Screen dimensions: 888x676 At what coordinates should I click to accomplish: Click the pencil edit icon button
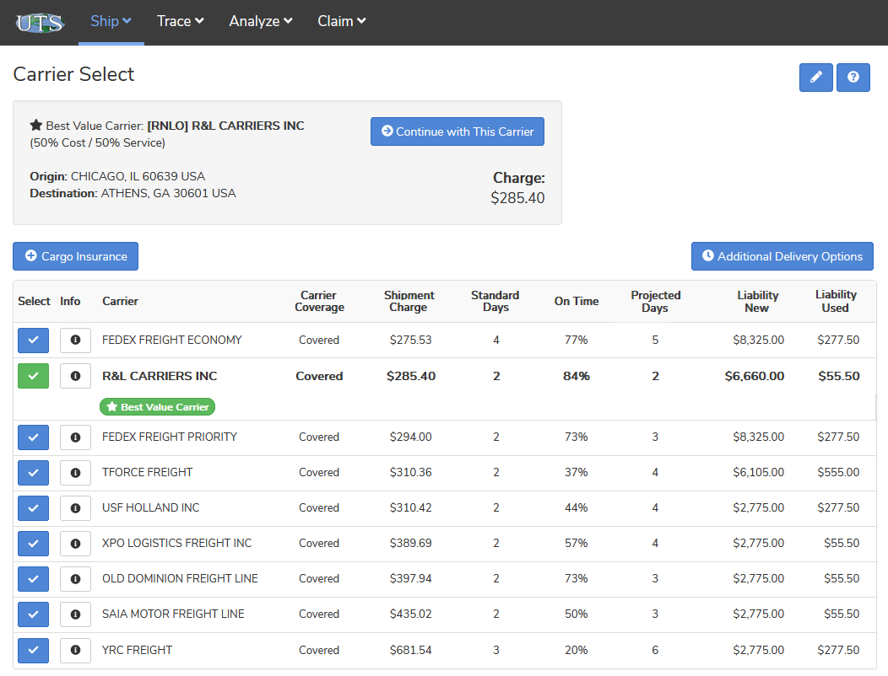tap(815, 77)
